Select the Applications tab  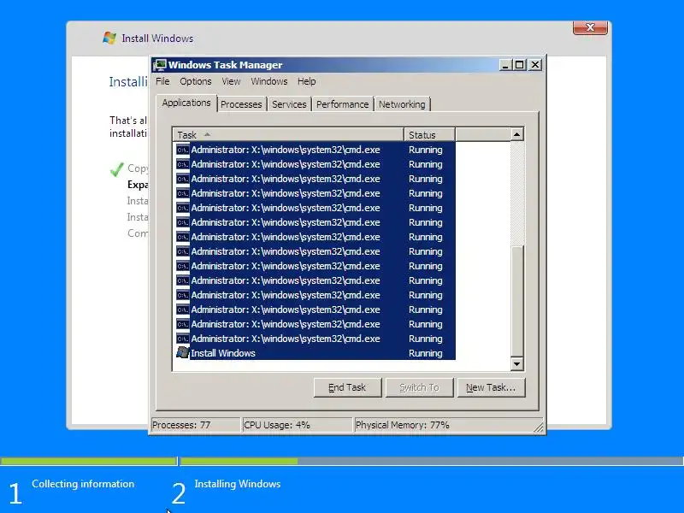[x=186, y=103]
